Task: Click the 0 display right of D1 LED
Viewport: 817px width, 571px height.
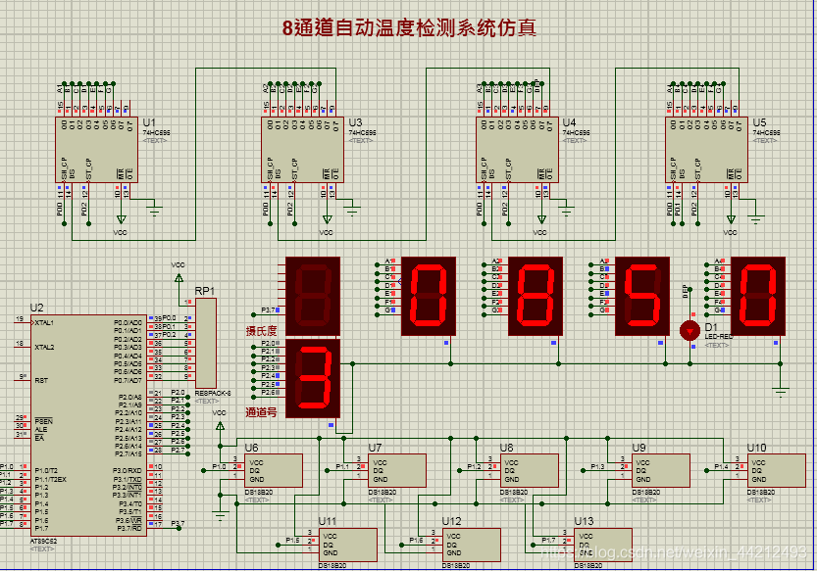Action: click(x=757, y=296)
